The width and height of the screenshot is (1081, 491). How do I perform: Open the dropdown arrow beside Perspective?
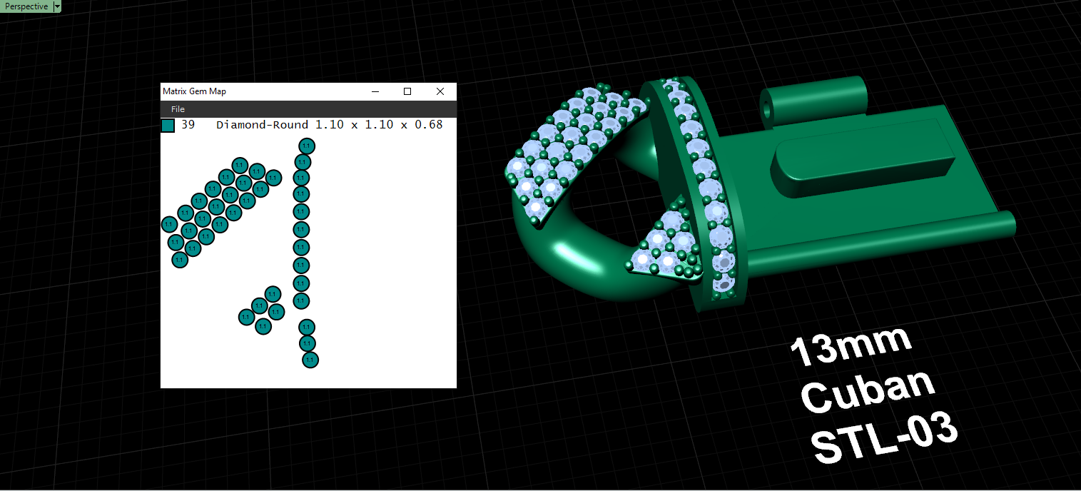pos(57,6)
